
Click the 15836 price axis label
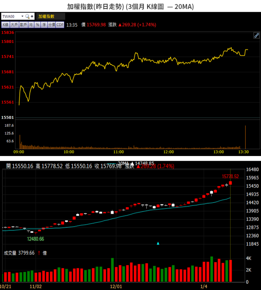(8, 32)
